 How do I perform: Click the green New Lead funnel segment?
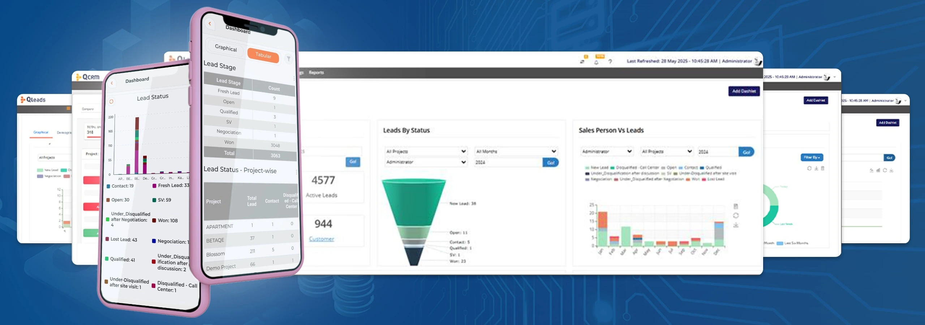[414, 203]
